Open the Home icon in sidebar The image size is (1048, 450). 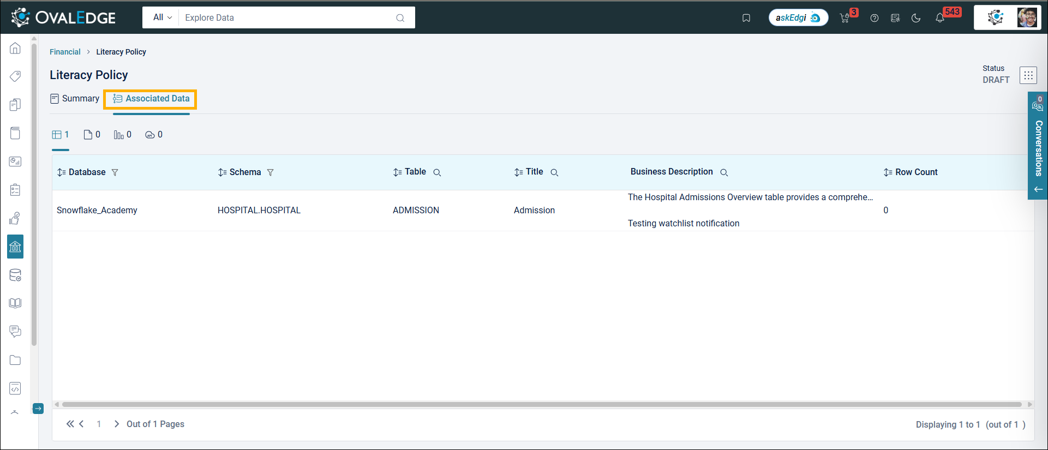click(15, 48)
